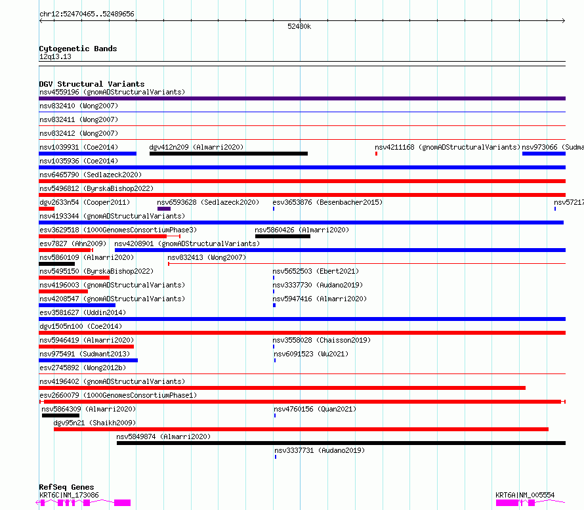Click the nsv3558028 (Chaisson2019) label
This screenshot has height=510, width=584.
[x=322, y=340]
